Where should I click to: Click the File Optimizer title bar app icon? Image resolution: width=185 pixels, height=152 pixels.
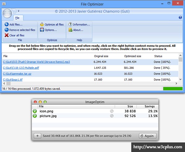point(4,4)
